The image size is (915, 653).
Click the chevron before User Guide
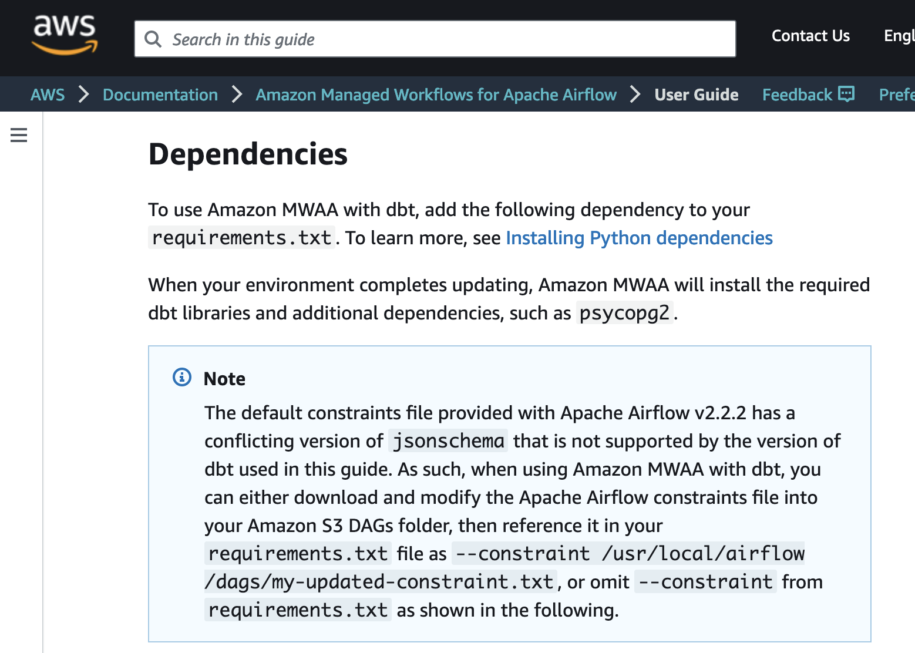click(x=635, y=94)
